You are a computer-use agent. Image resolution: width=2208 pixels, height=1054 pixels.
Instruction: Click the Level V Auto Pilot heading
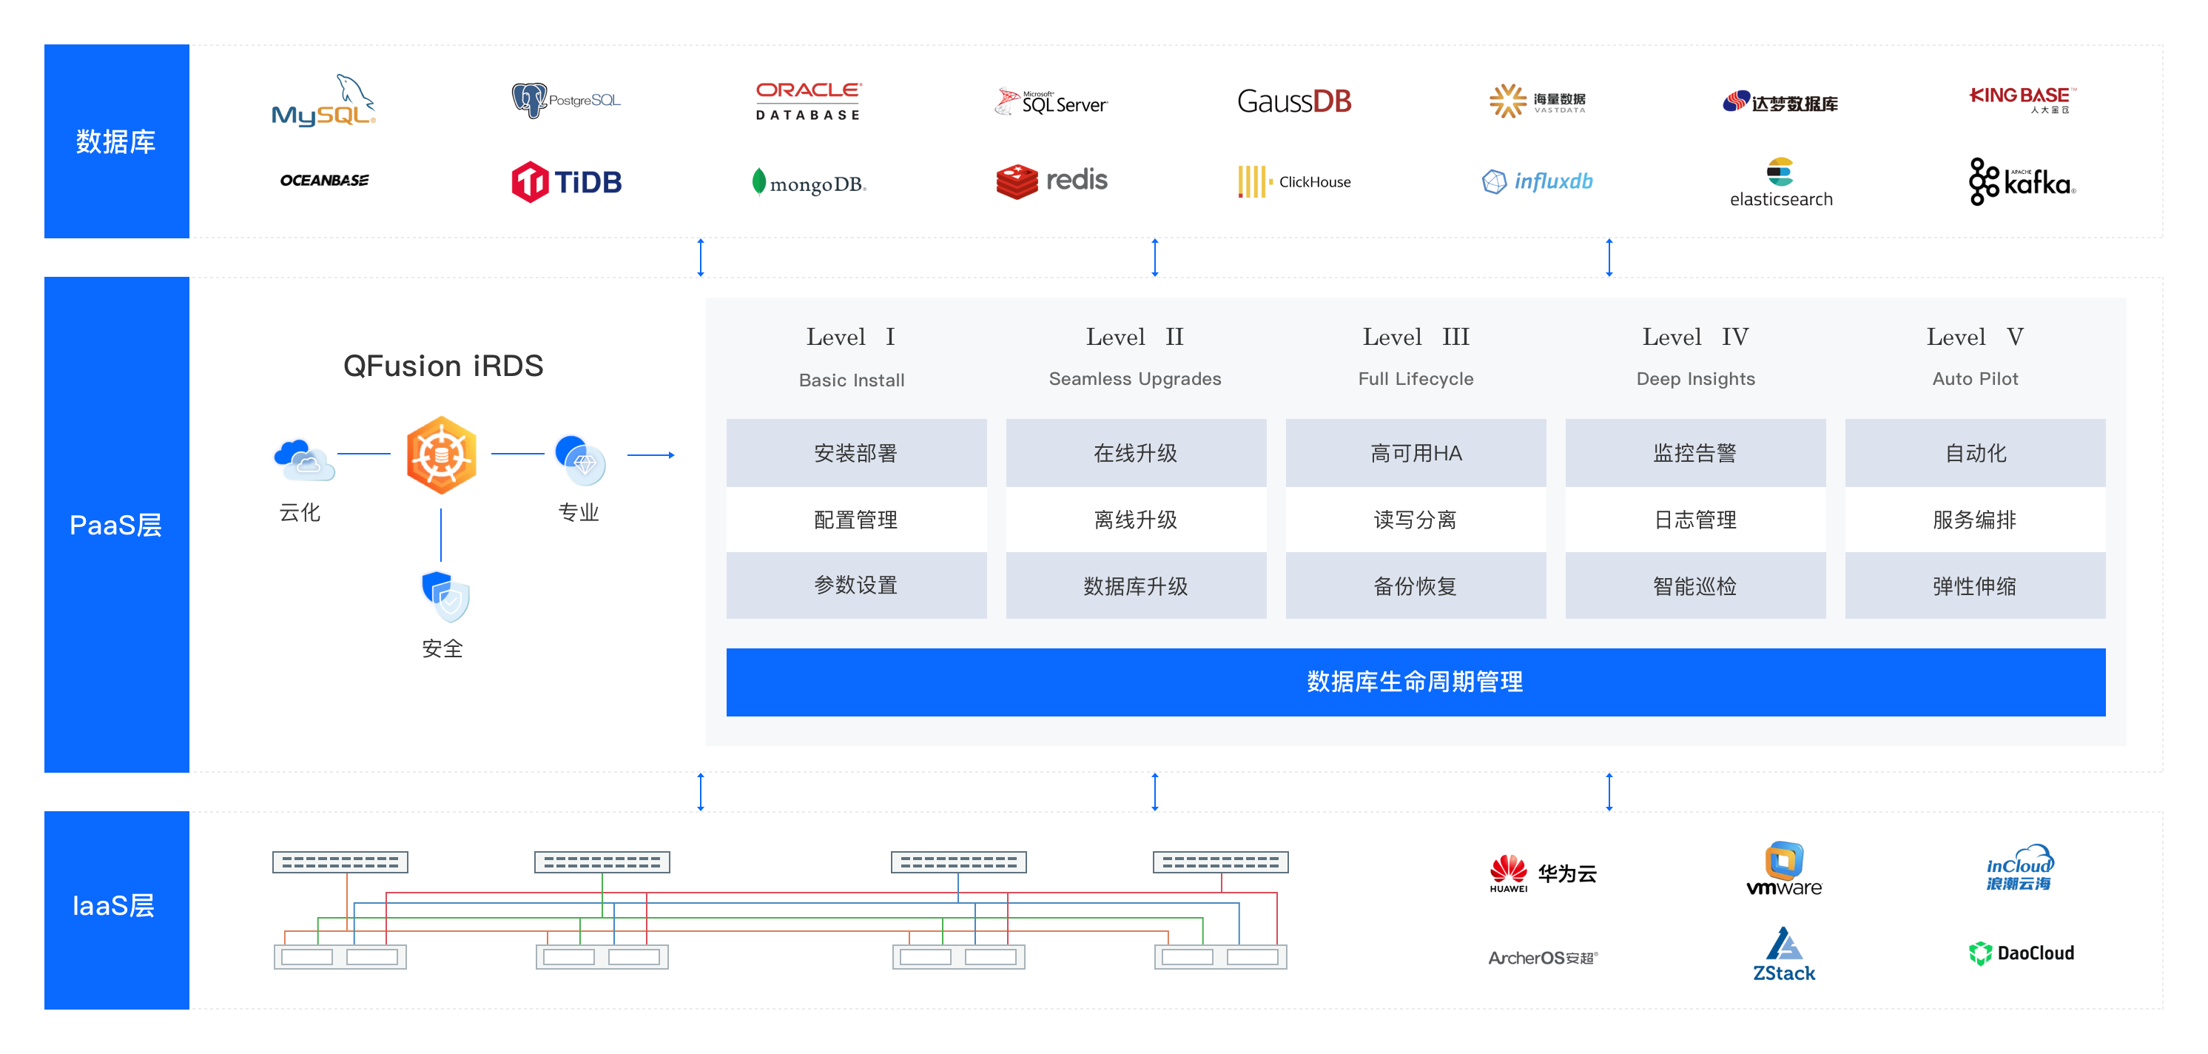[1975, 356]
